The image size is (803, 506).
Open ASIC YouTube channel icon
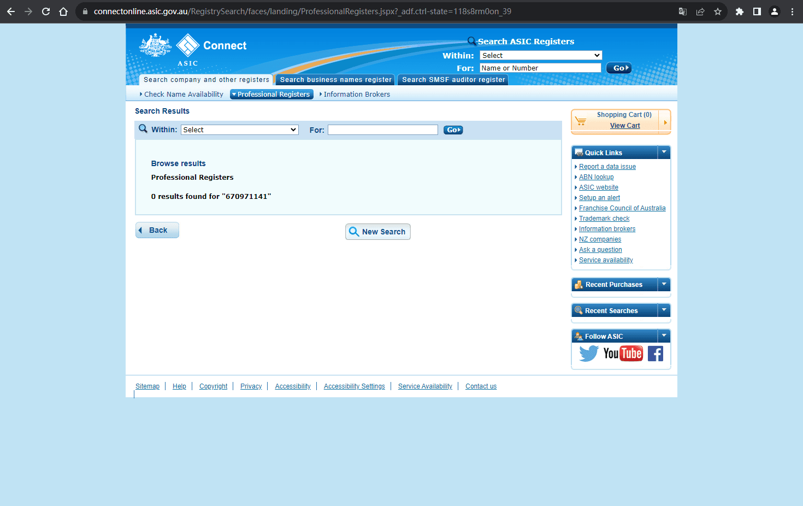click(623, 354)
